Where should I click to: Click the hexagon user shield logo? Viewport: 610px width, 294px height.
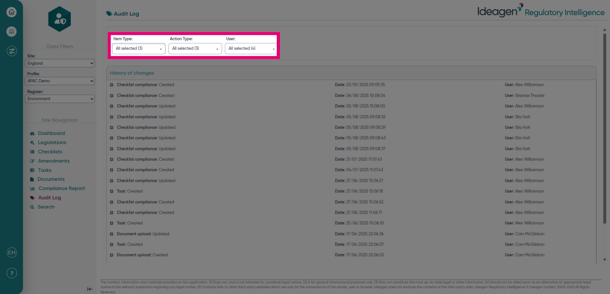pos(60,19)
